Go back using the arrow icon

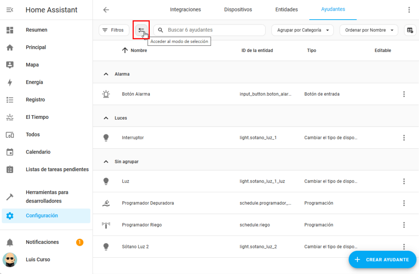pos(106,10)
